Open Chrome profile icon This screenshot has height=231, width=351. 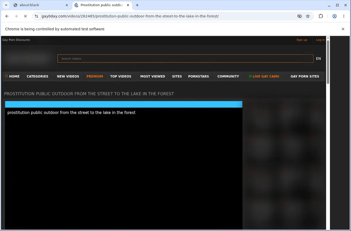tap(334, 16)
